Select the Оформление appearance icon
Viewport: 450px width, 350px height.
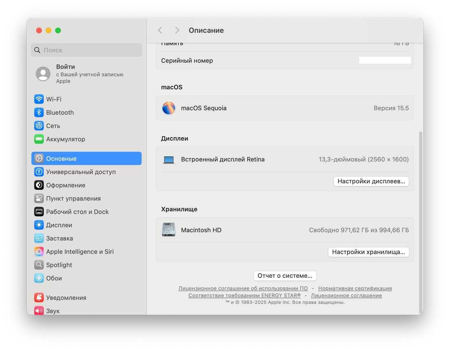pos(39,185)
